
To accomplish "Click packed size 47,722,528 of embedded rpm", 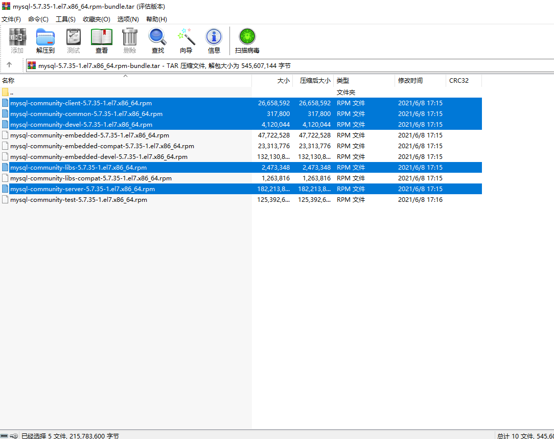I will tap(315, 135).
